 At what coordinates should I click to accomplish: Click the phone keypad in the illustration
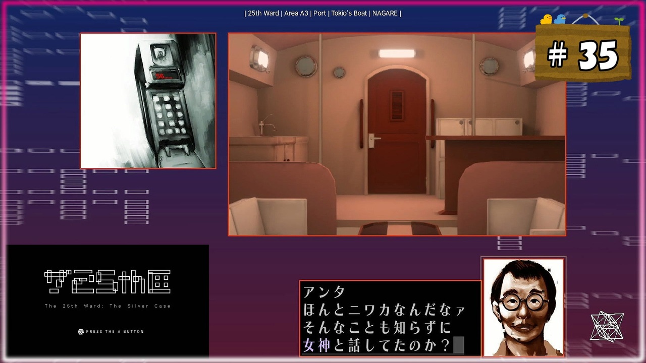pos(169,115)
